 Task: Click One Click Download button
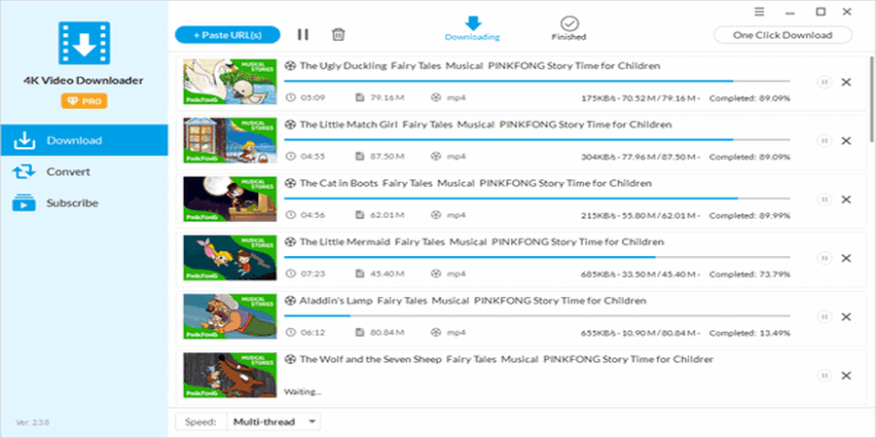tap(783, 35)
